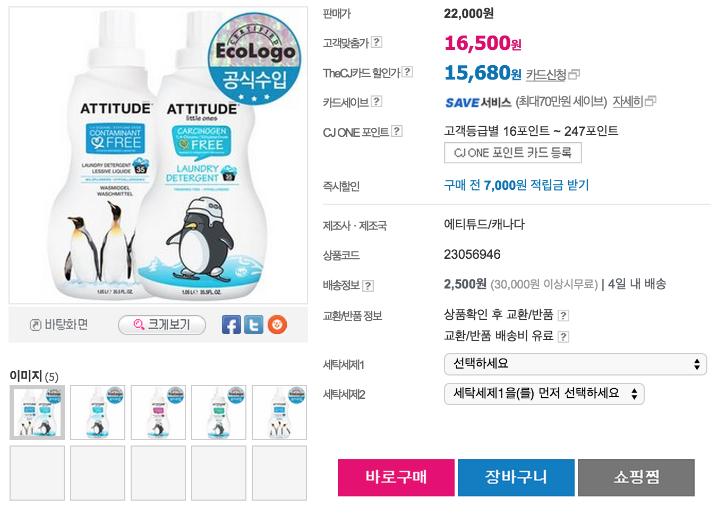The height and width of the screenshot is (507, 718).
Task: Add item with 장바구니 button
Action: (x=516, y=477)
